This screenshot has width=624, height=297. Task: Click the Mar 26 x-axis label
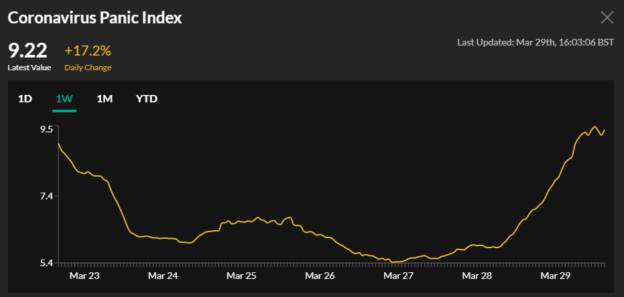pos(320,276)
